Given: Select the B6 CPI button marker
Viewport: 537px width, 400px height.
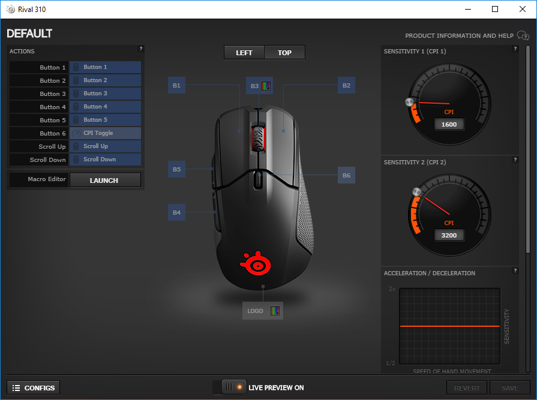Looking at the screenshot, I should click(x=346, y=175).
